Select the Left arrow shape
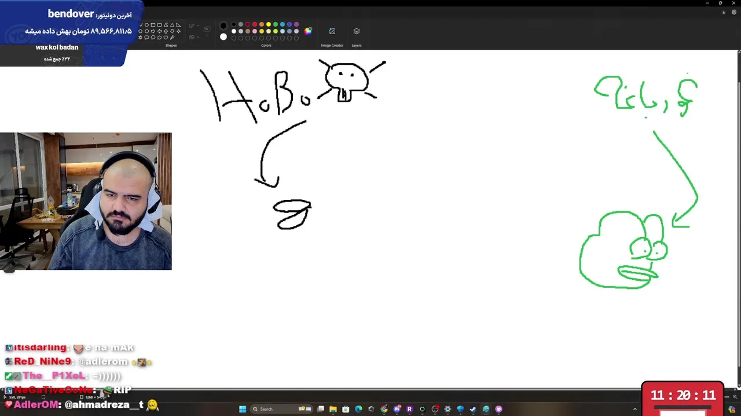 coord(159,31)
